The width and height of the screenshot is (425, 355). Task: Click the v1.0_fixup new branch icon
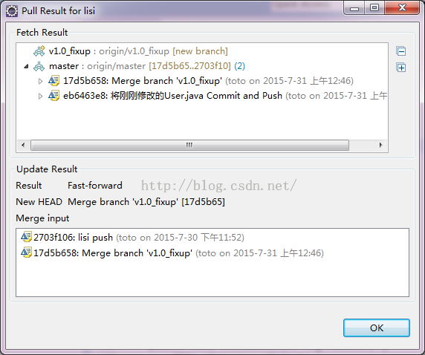[x=39, y=51]
